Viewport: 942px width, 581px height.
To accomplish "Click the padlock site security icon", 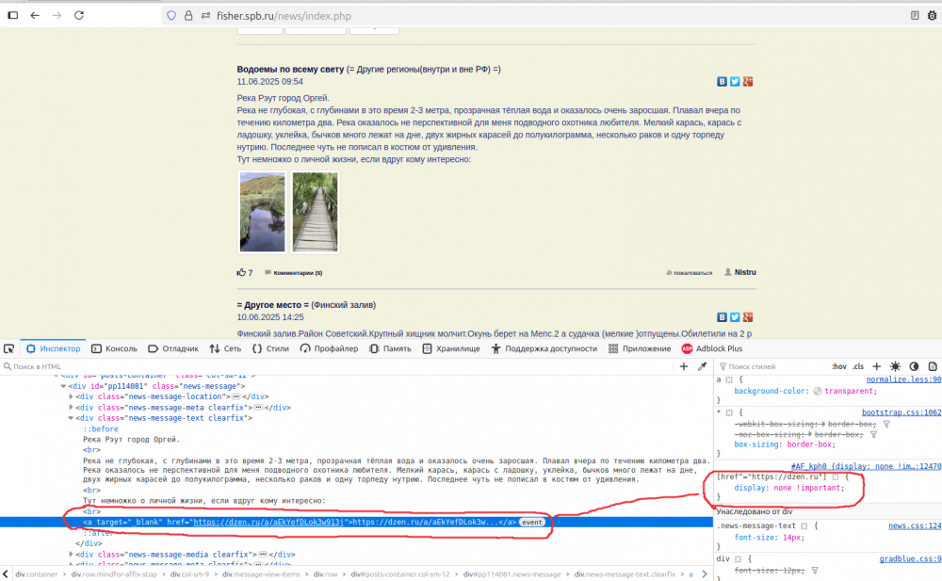I will (188, 16).
